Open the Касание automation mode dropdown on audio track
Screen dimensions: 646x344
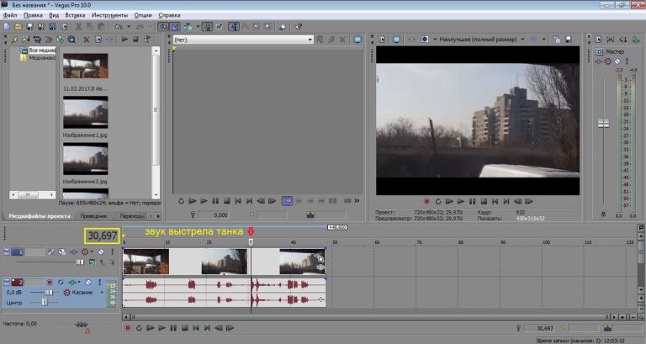pos(84,292)
